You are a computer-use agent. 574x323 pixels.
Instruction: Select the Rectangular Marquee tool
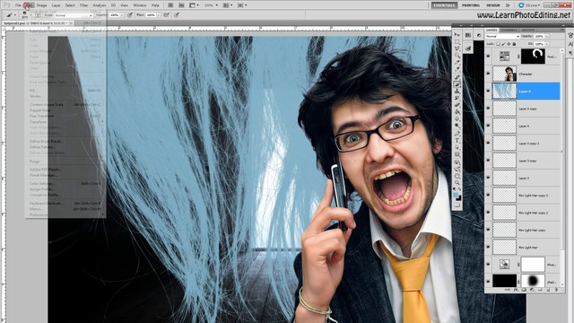457,42
